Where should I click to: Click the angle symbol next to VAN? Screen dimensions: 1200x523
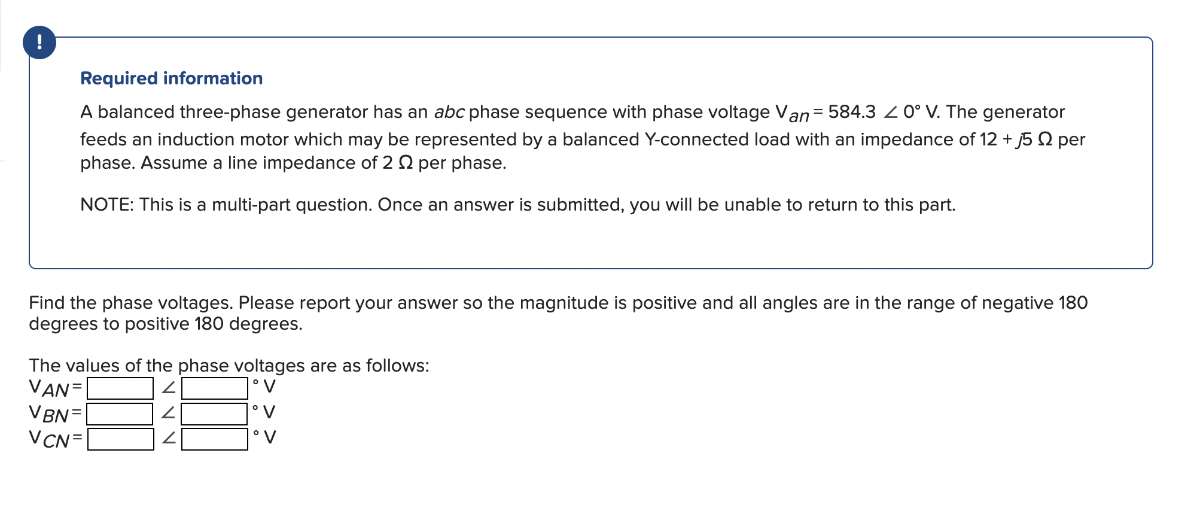169,388
